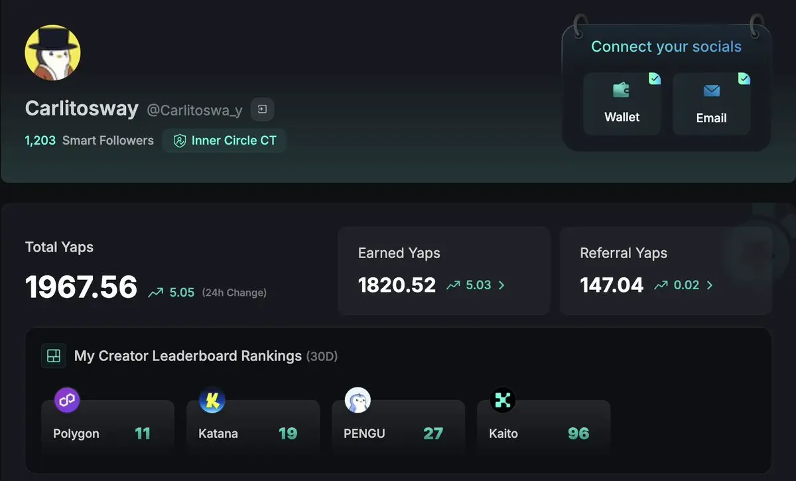This screenshot has height=481, width=796.
Task: Open the Kaito leaderboard ranking card
Action: click(x=543, y=427)
